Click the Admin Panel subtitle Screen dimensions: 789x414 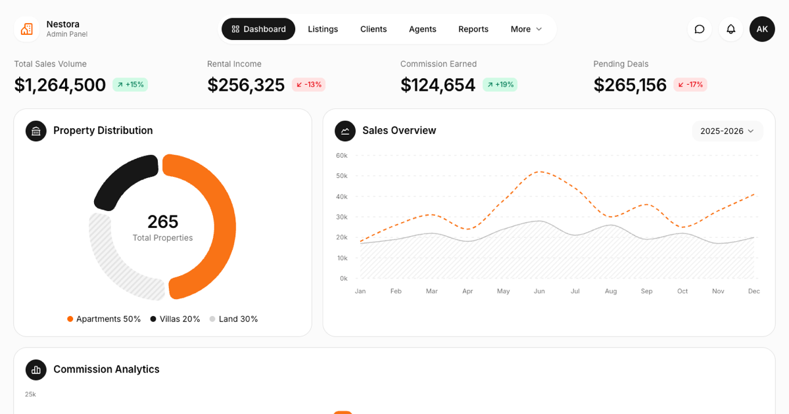66,34
